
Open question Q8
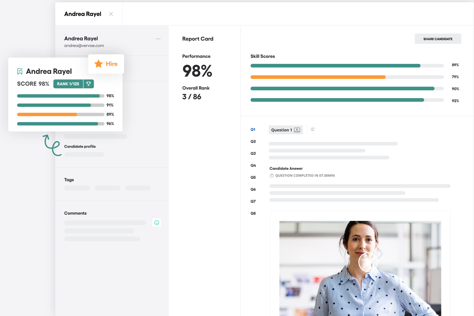[253, 213]
